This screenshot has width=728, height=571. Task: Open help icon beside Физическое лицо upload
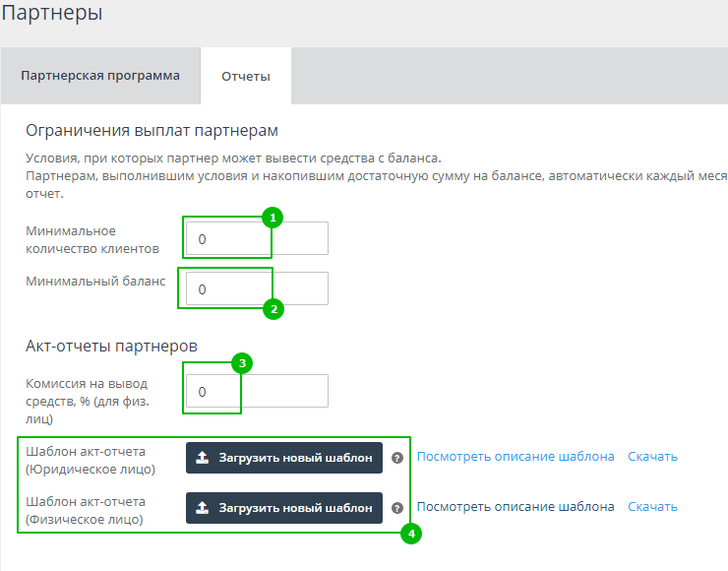point(397,508)
